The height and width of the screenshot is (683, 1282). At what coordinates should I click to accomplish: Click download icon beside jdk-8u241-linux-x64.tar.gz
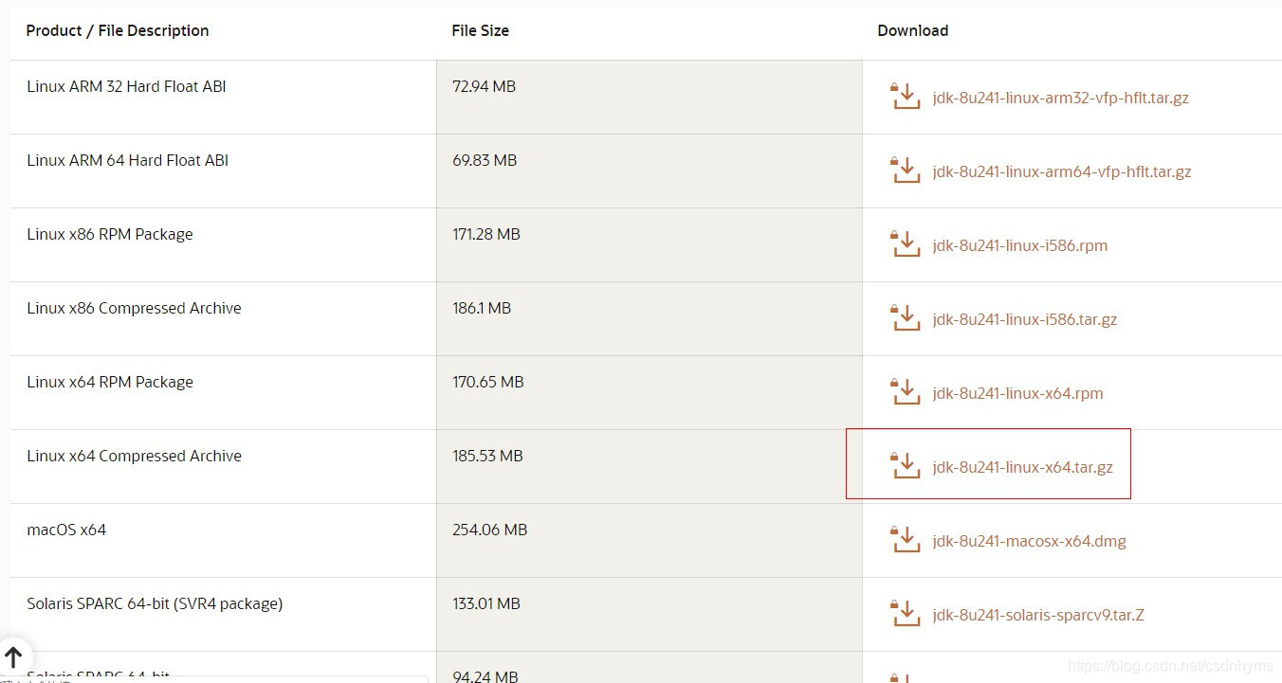click(x=906, y=466)
